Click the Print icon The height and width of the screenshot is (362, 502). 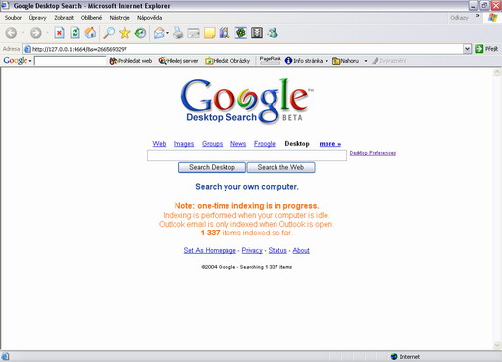point(178,33)
